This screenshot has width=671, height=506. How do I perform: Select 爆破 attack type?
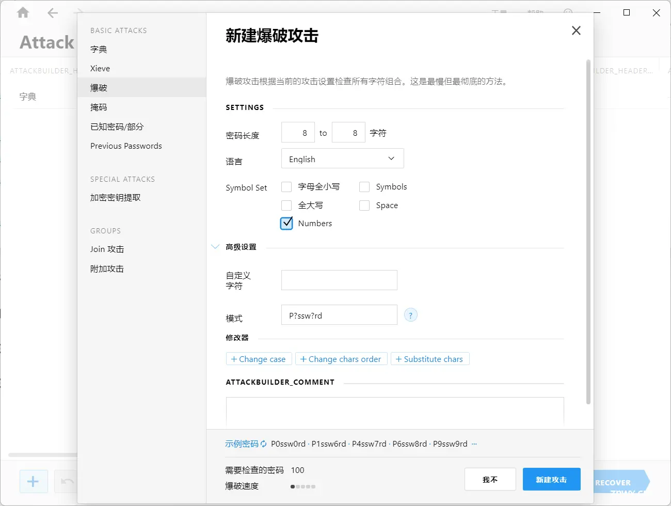tap(141, 87)
